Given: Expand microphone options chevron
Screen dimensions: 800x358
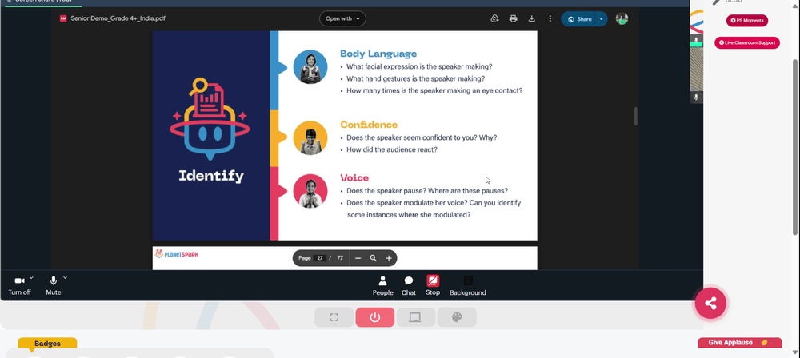Looking at the screenshot, I should click(66, 278).
